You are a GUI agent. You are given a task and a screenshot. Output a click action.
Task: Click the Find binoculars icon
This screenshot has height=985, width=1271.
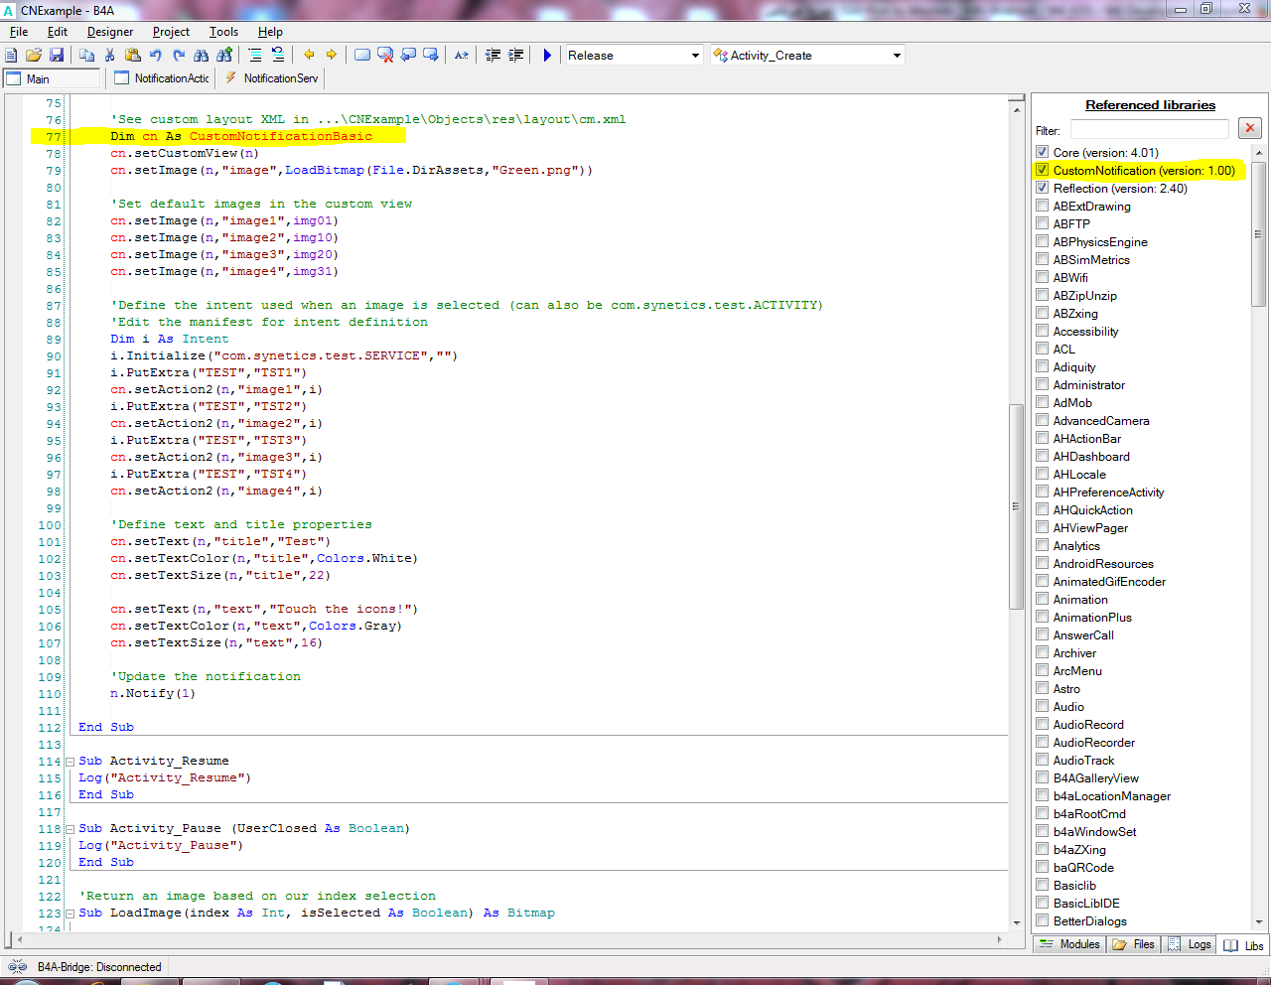(x=202, y=56)
